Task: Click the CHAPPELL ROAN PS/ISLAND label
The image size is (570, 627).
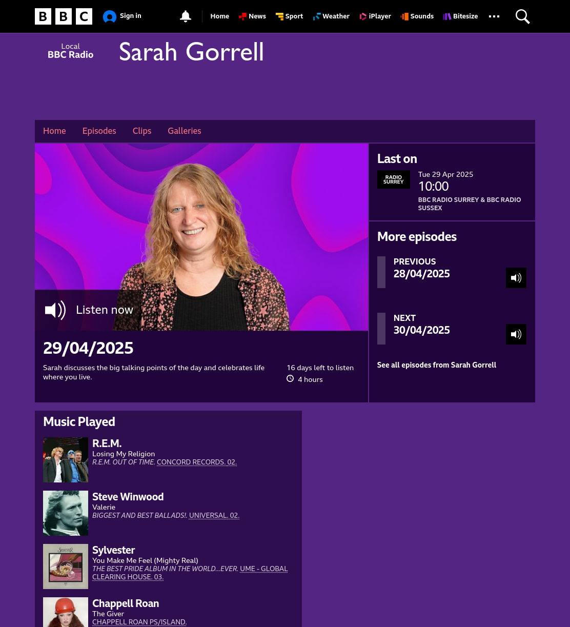Action: (x=139, y=622)
